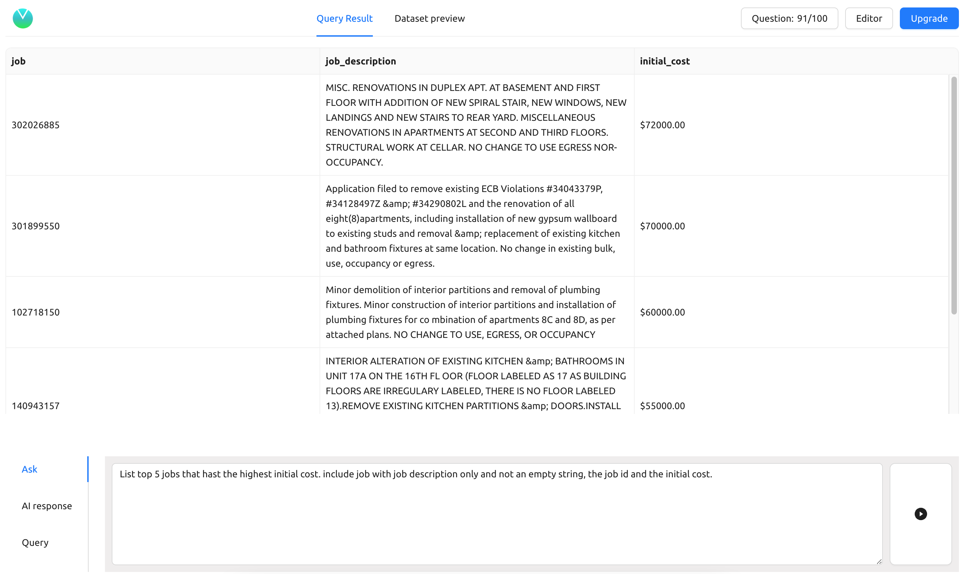Grab the textarea resize handle
Screen dimensions: 963x574
[879, 561]
